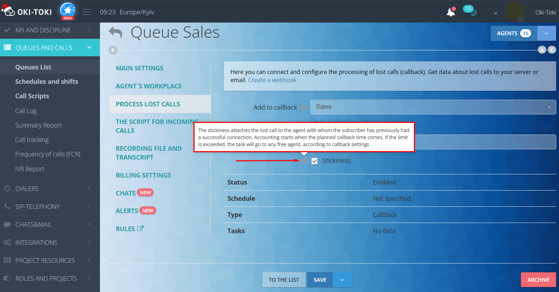Click the K marker on the timeline
Screen dimensions: 559x292
click(113, 50)
